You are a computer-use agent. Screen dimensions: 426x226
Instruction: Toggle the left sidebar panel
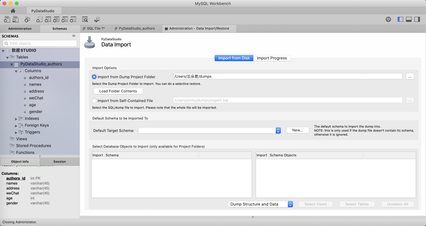click(x=400, y=19)
